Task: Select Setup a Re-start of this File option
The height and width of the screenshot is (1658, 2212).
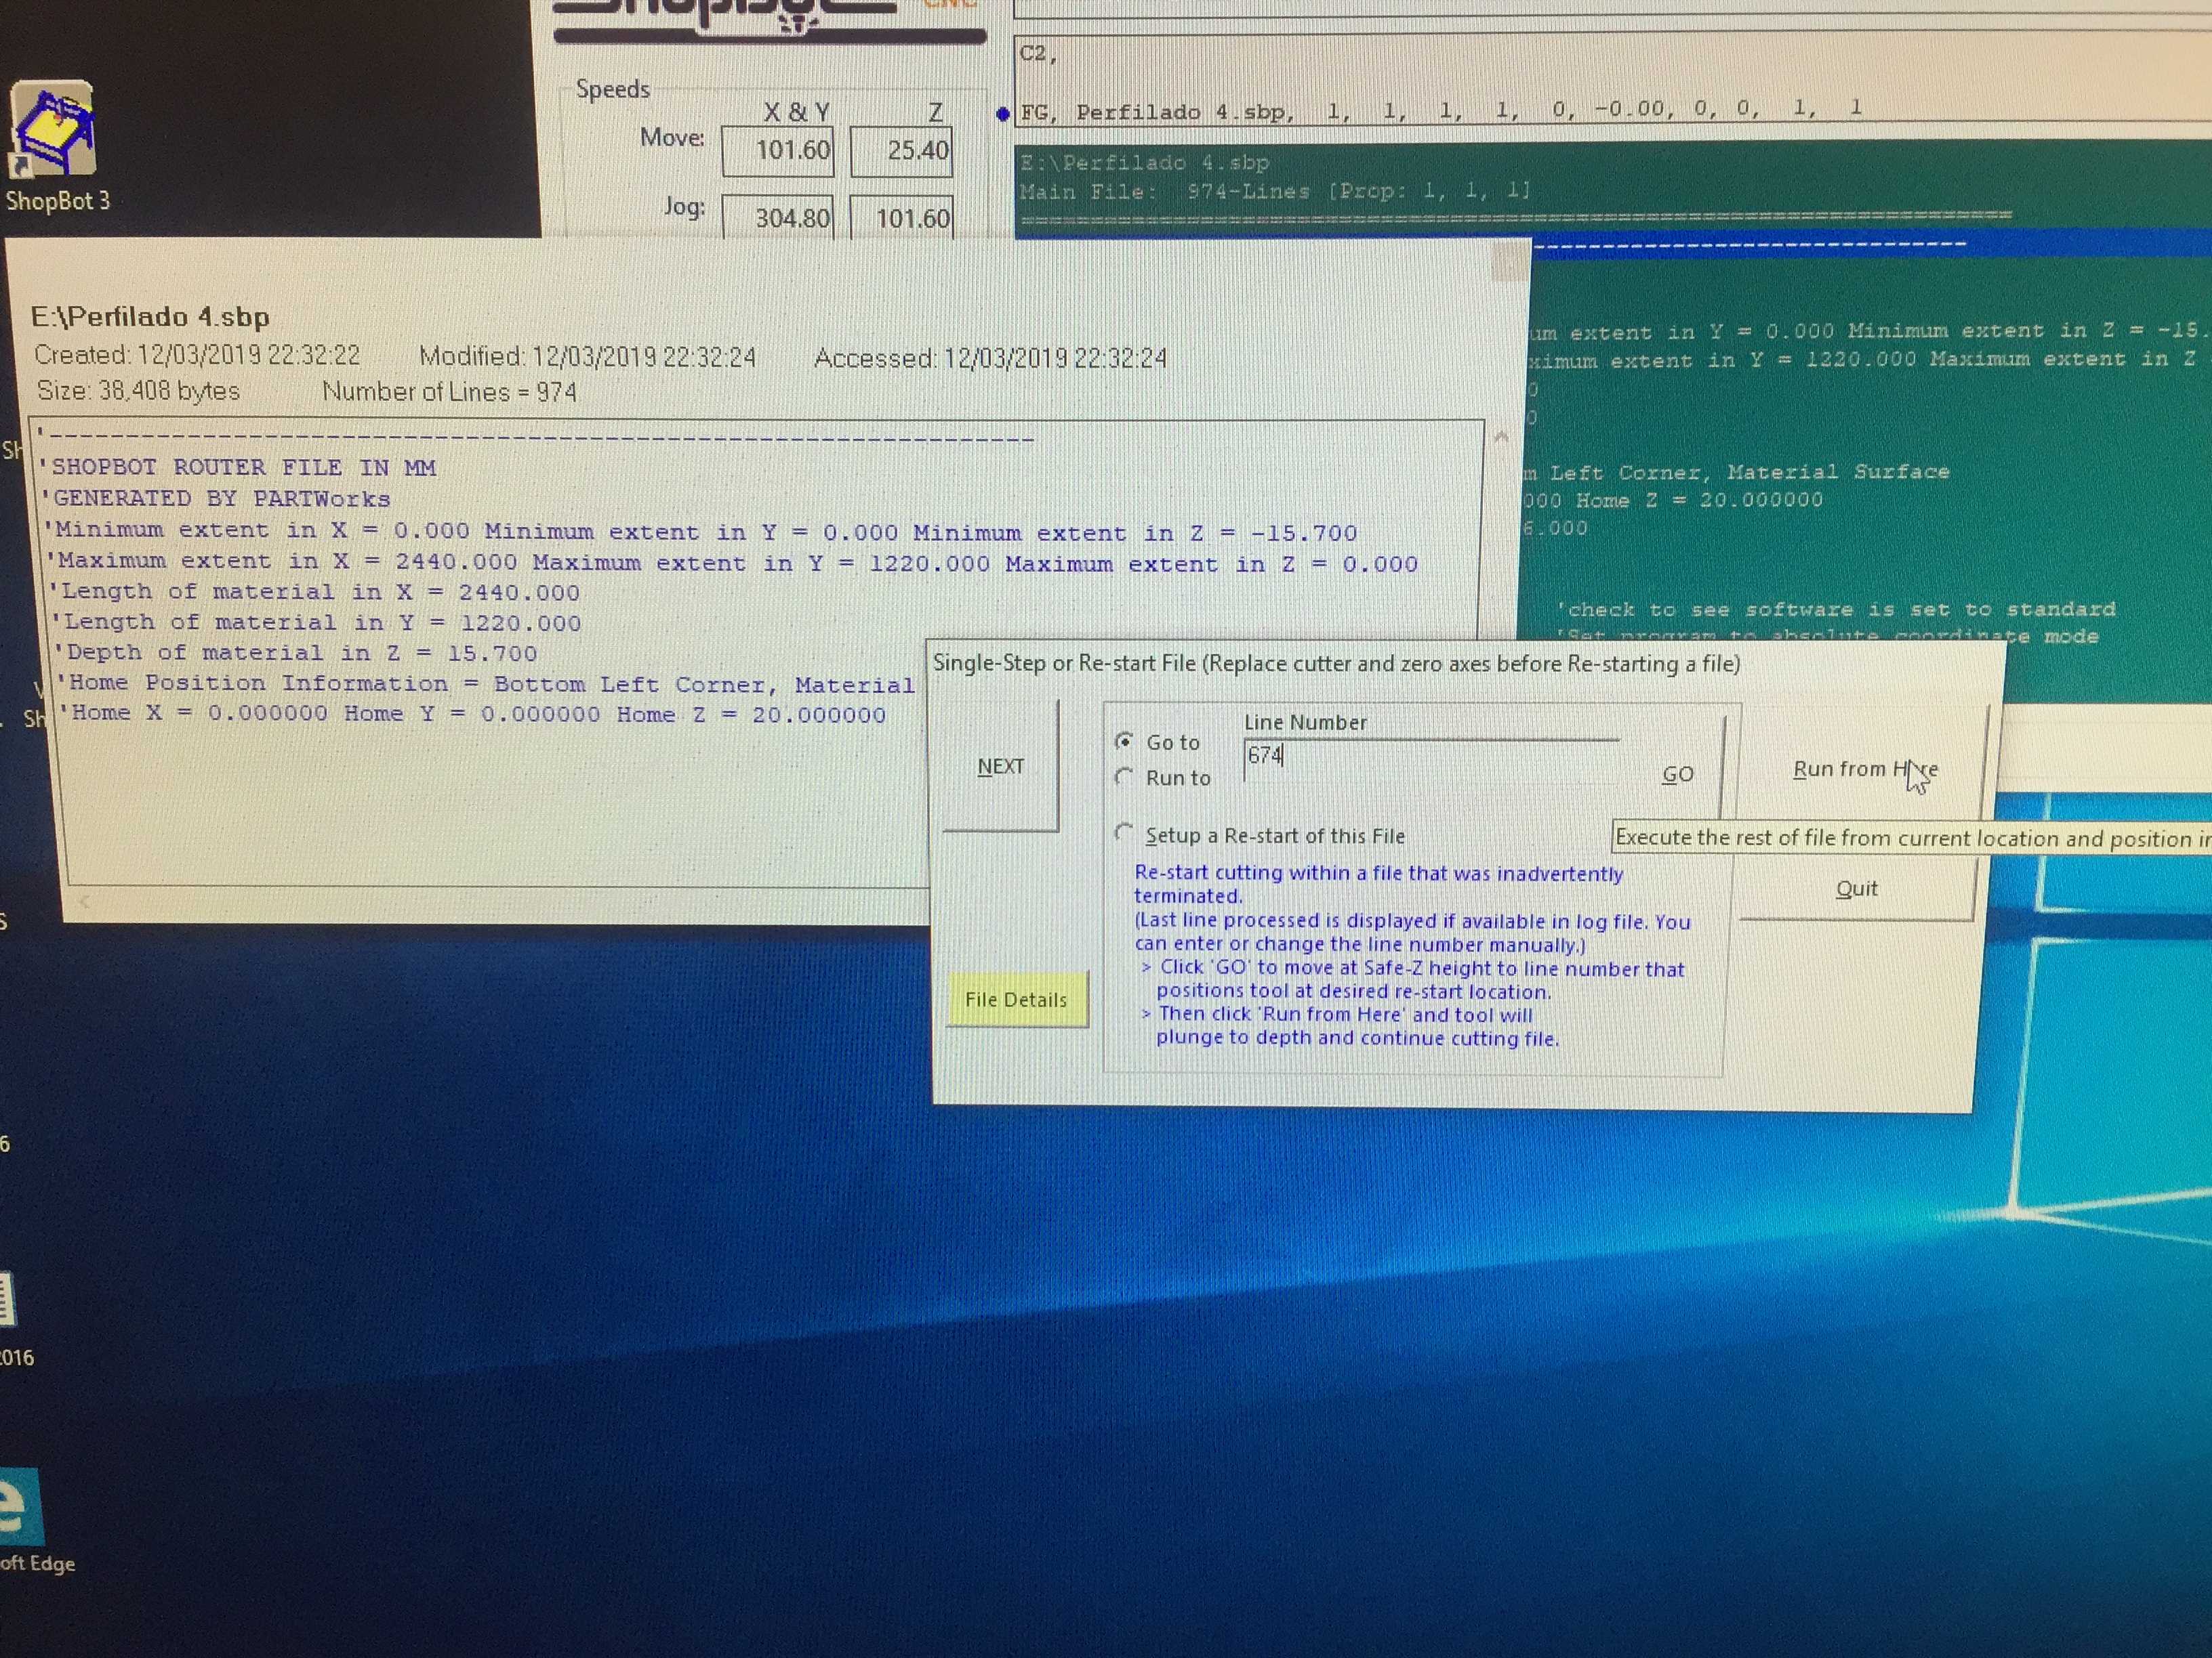Action: coord(1125,832)
